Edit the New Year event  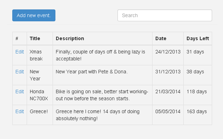(20, 72)
